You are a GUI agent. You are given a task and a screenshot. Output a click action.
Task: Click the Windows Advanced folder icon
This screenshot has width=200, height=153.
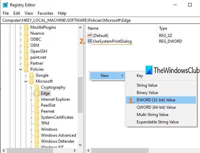tap(37, 135)
